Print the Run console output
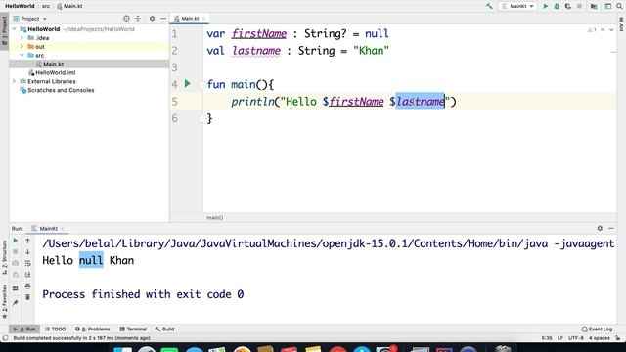Screen dimensions: 626x352 point(27,286)
